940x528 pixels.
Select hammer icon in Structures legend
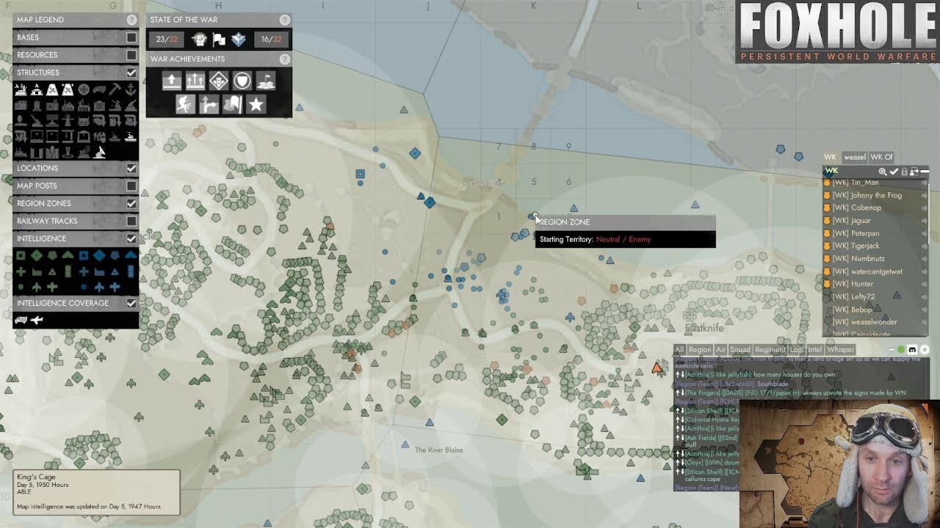[x=115, y=89]
